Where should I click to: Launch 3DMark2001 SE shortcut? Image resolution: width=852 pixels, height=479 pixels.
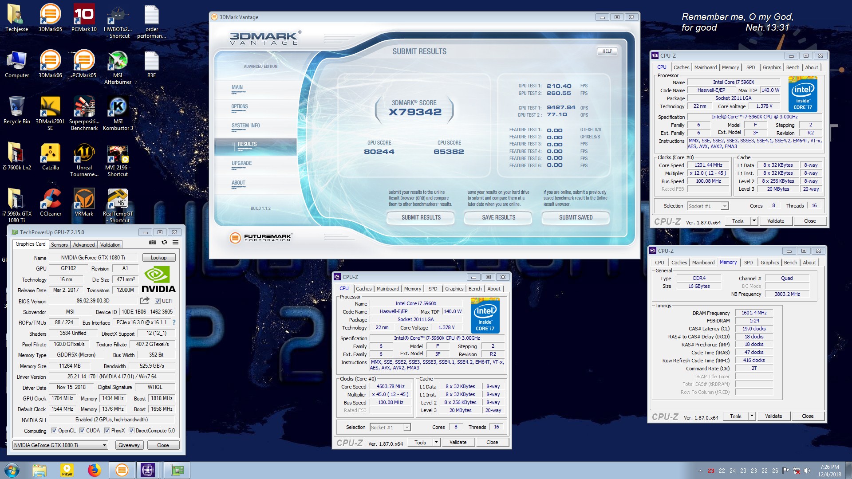tap(50, 113)
